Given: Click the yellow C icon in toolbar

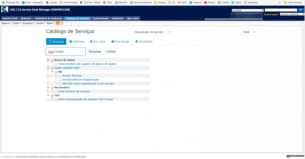Looking at the screenshot, I should click(62, 23).
